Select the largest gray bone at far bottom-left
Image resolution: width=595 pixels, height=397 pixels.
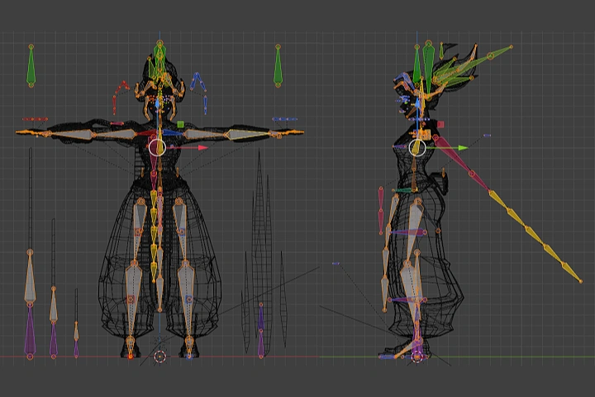pos(30,277)
